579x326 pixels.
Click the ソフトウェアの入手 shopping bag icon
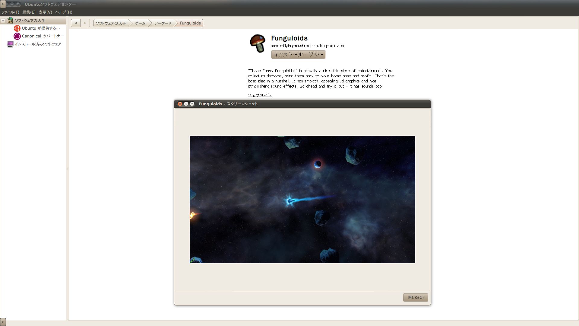pyautogui.click(x=10, y=21)
